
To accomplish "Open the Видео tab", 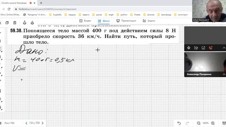I will click(85, 21).
